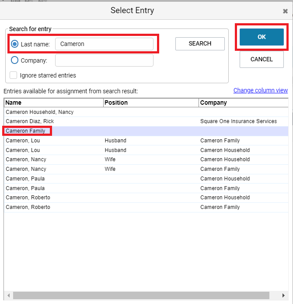Select the Last name radio button
The image size is (293, 304).
pyautogui.click(x=14, y=44)
